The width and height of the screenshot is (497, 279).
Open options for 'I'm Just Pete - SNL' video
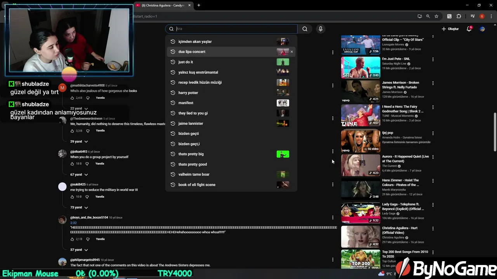click(x=433, y=59)
